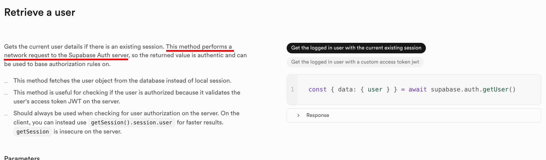Click the getSession().session.user inline code

pyautogui.click(x=131, y=122)
